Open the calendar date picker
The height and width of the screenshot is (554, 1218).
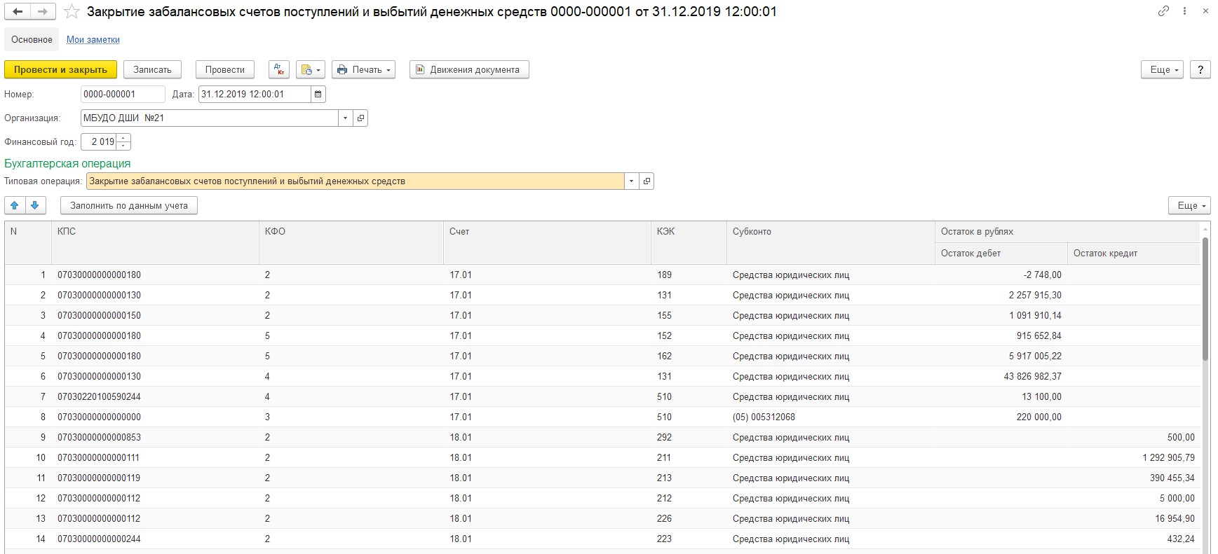(x=318, y=94)
